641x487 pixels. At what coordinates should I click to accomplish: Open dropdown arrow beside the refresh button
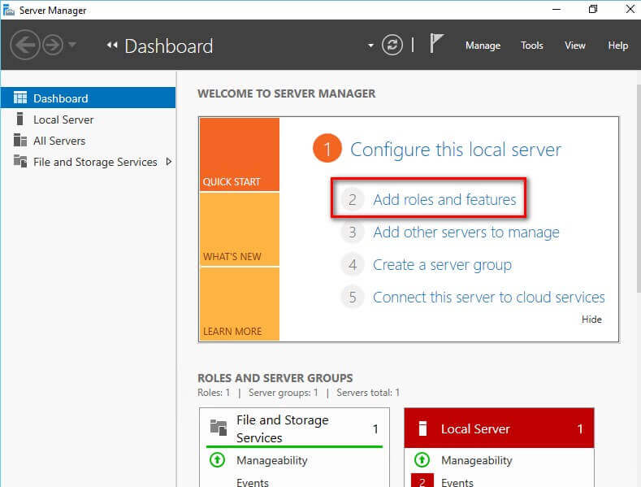click(x=370, y=46)
